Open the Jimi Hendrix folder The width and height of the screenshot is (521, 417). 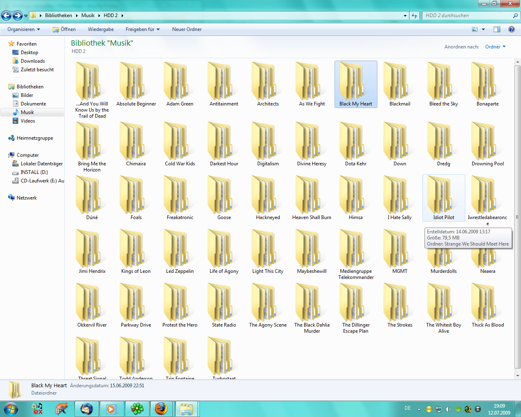pos(92,252)
